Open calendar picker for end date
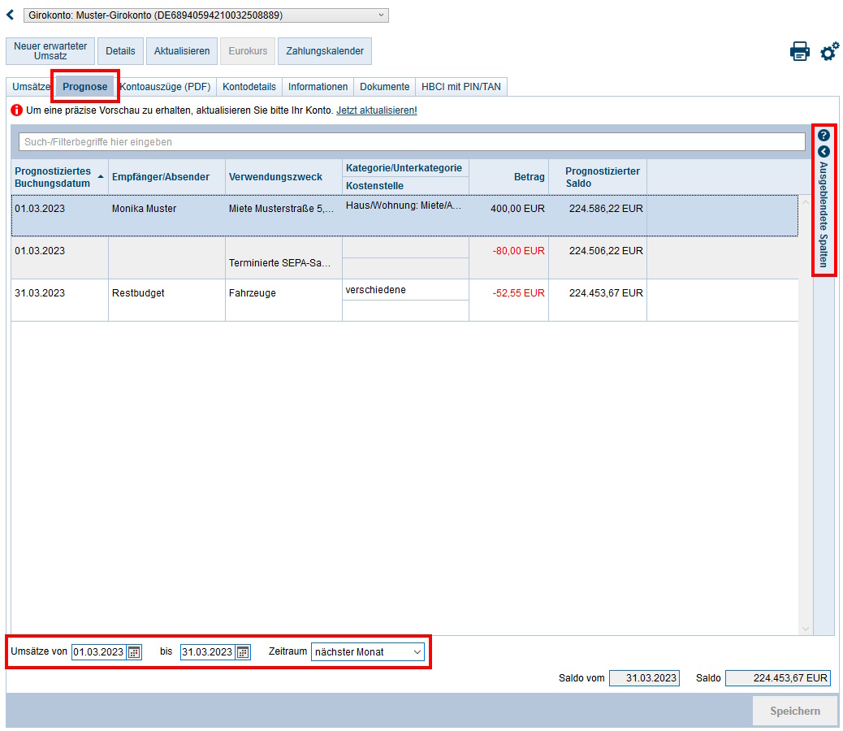This screenshot has width=843, height=731. pyautogui.click(x=243, y=652)
